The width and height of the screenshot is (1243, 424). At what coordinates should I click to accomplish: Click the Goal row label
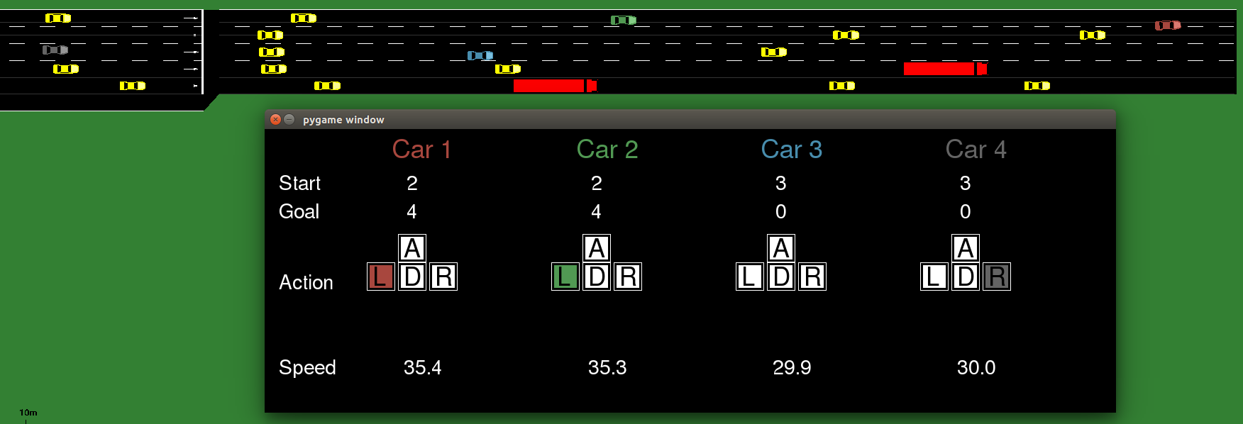click(299, 211)
